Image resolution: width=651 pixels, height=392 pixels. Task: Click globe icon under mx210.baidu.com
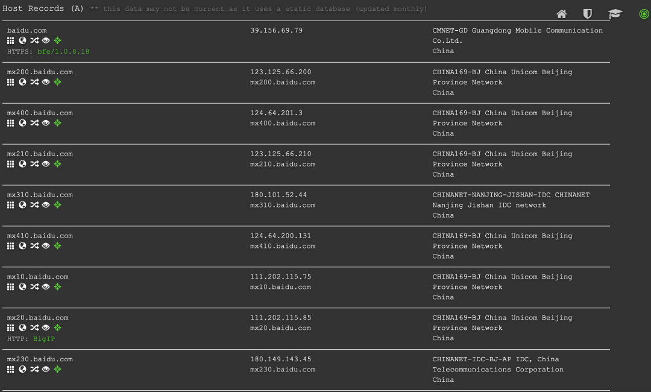click(x=22, y=163)
